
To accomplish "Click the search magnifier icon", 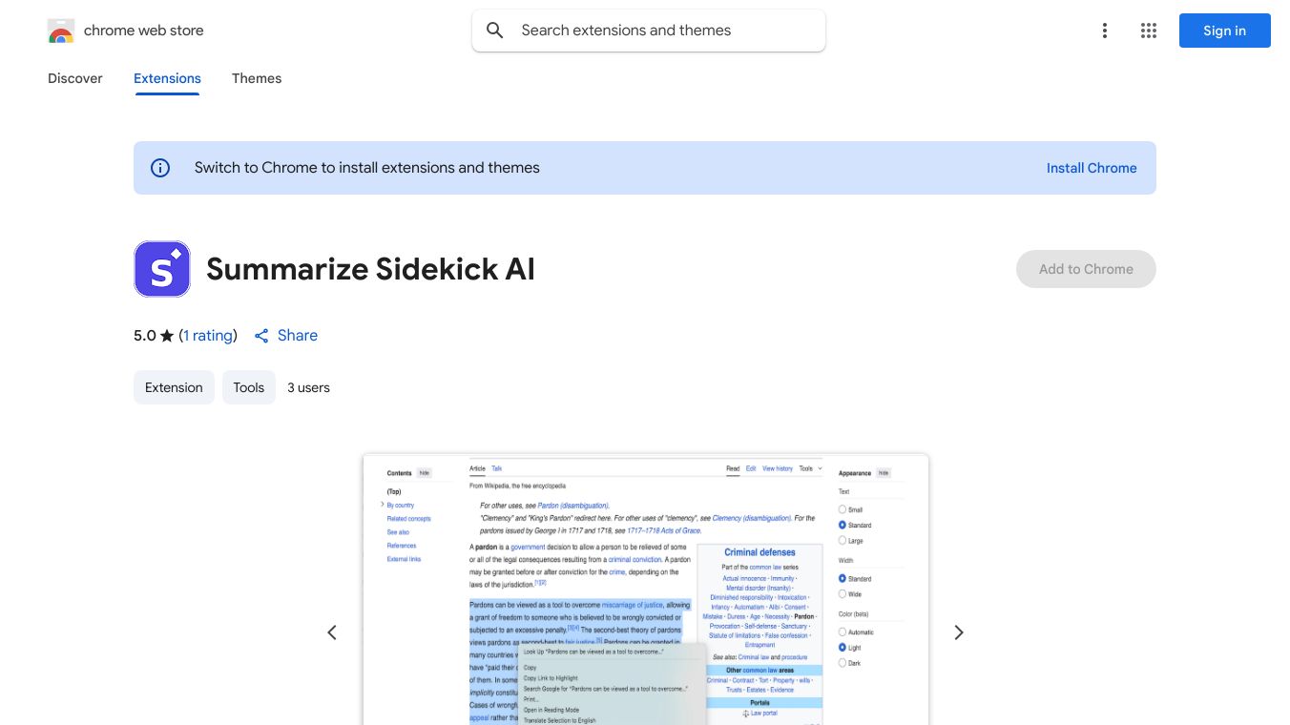I will pos(495,31).
